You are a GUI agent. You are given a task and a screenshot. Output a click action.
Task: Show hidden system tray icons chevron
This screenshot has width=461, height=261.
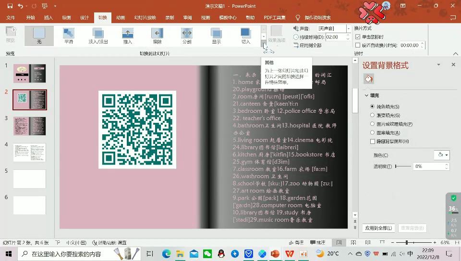point(350,254)
